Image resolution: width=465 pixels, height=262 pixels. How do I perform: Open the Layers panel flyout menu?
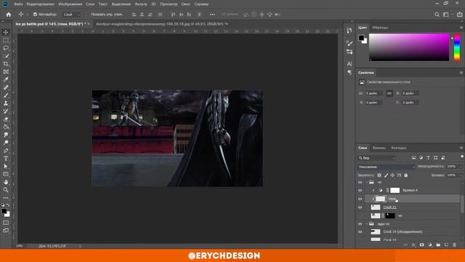[461, 148]
